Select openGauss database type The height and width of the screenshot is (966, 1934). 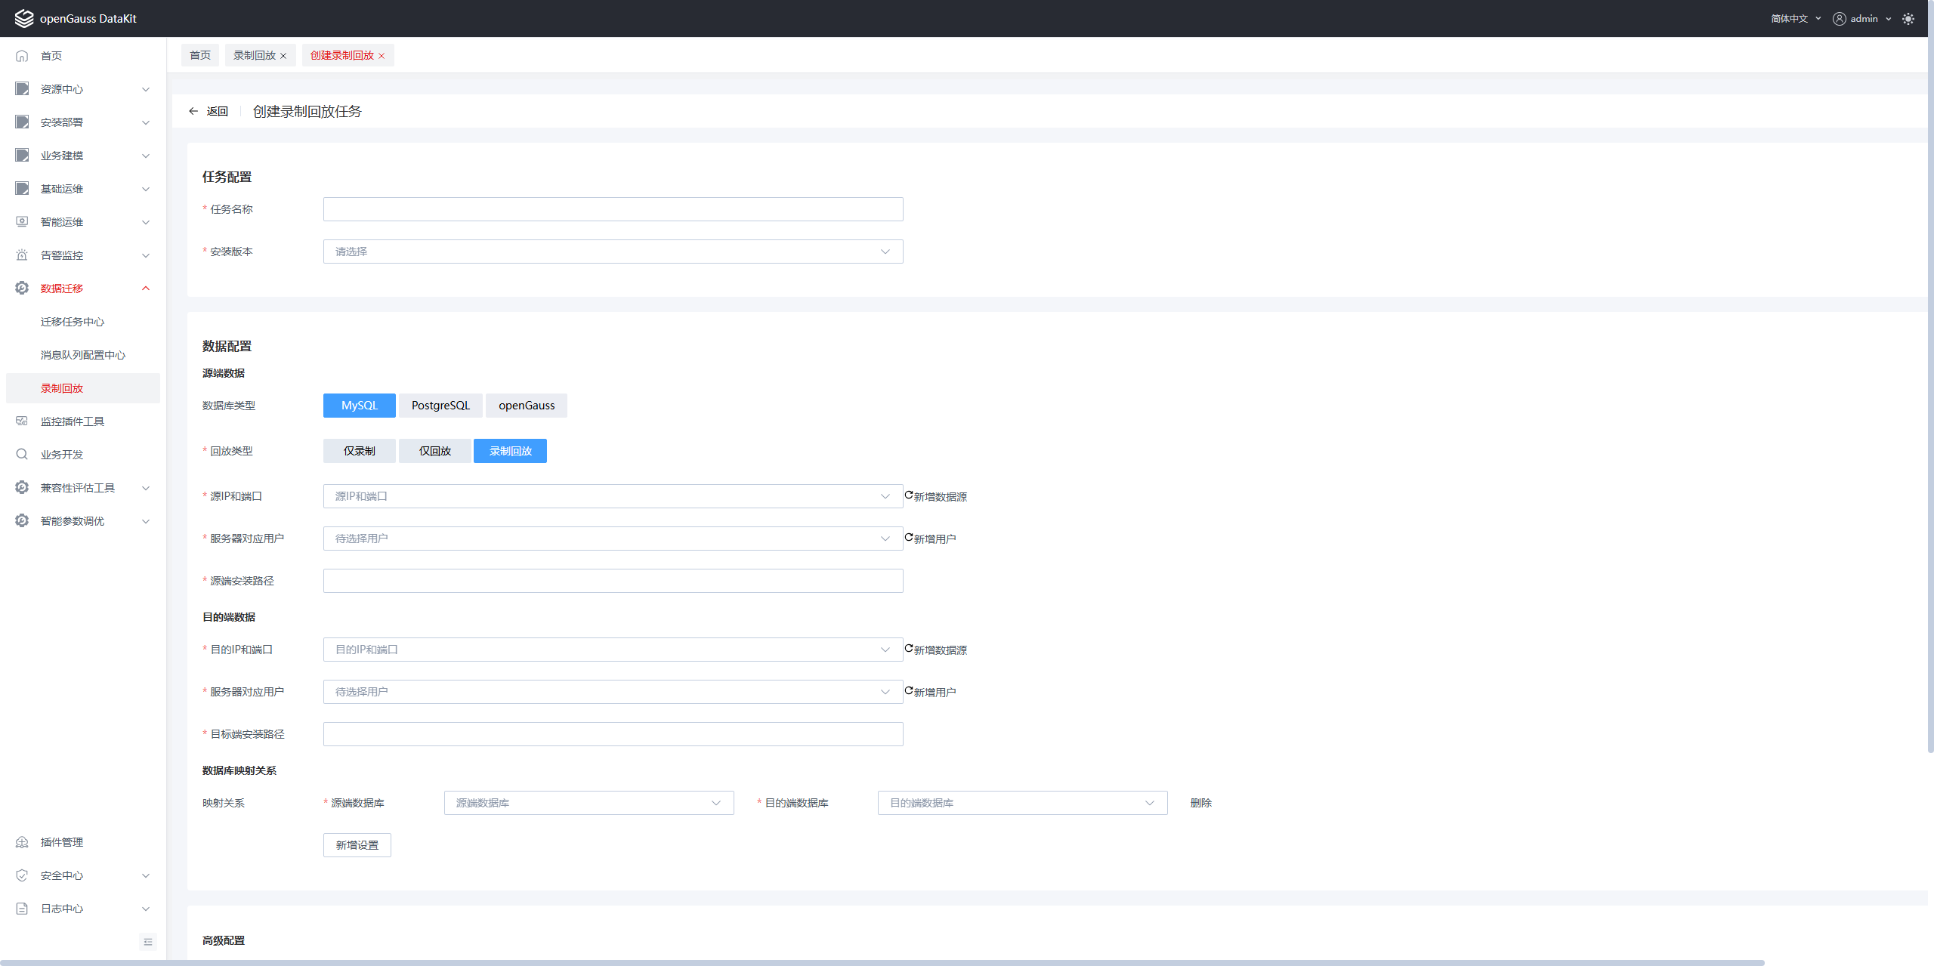pos(527,406)
